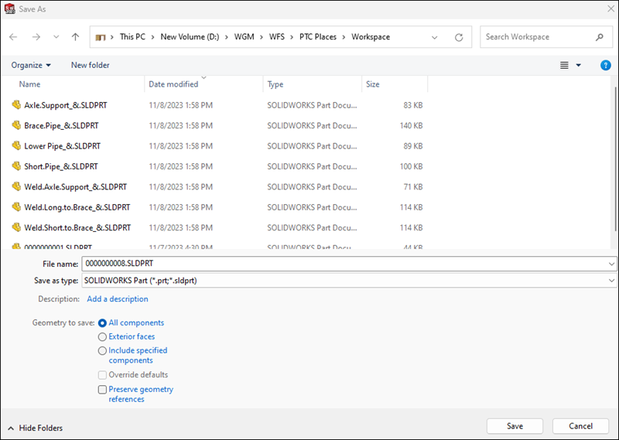Click the address bar folder icon

click(101, 37)
